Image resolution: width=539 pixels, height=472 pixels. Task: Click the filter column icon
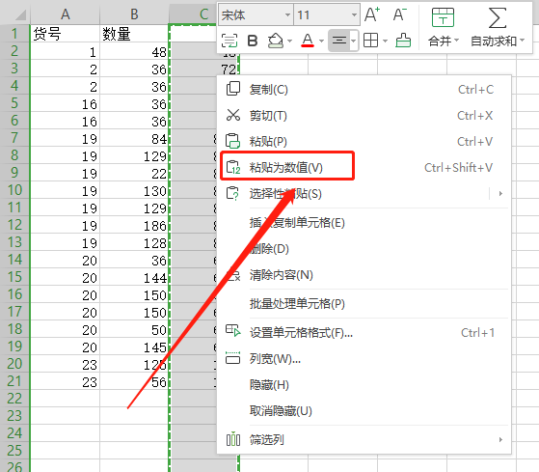click(233, 439)
